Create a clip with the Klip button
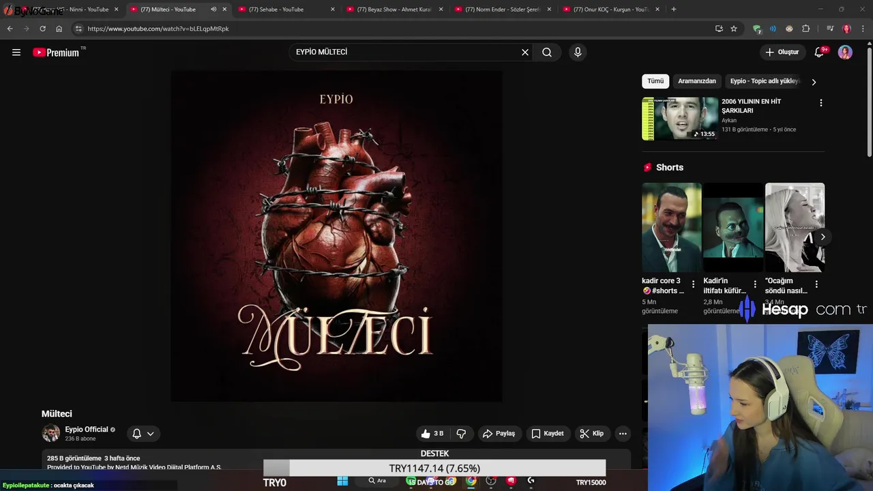Image resolution: width=873 pixels, height=491 pixels. point(591,434)
